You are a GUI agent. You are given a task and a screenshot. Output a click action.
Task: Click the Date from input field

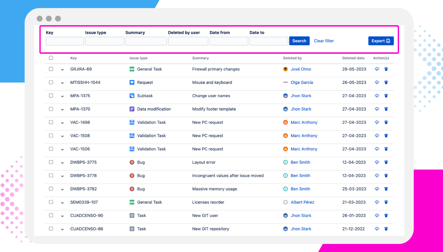click(x=229, y=41)
